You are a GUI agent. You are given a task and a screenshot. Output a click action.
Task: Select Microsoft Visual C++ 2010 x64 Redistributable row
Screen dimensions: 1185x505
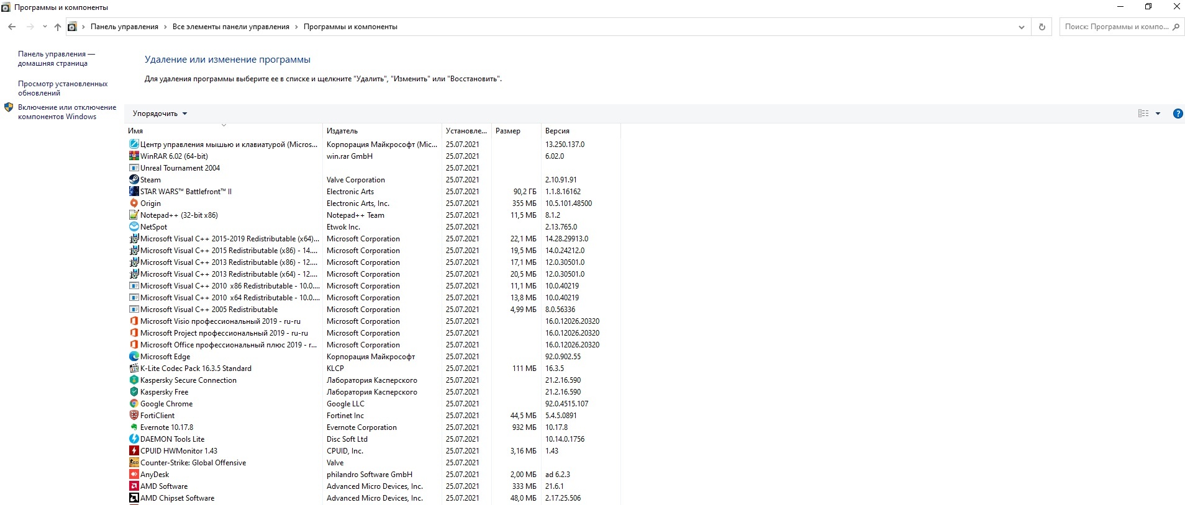373,298
